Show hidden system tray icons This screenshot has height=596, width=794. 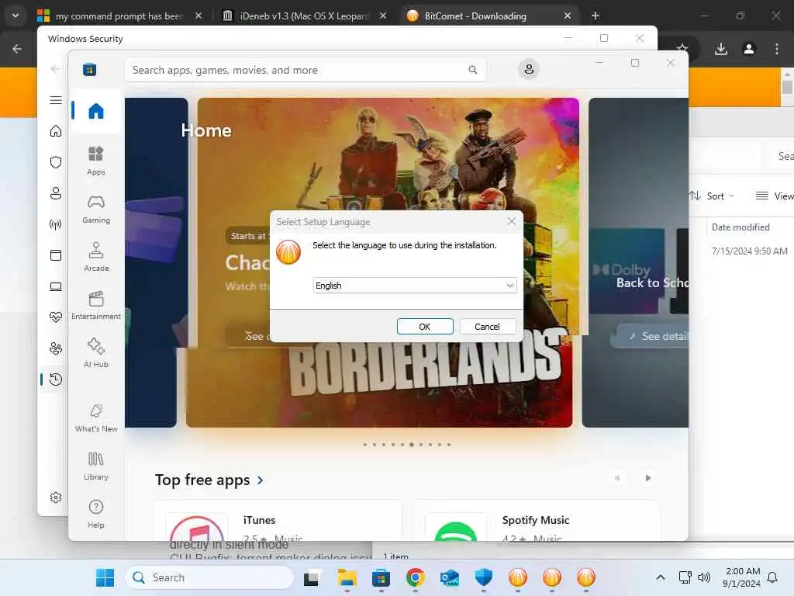[x=661, y=577]
